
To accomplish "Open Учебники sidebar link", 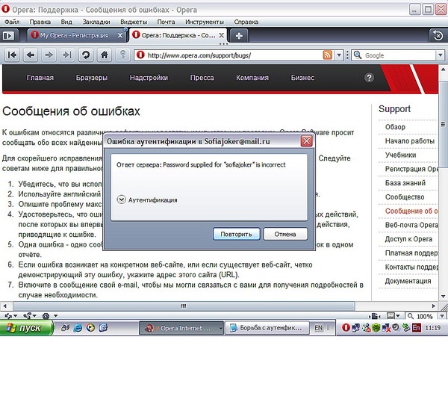I will tap(400, 155).
